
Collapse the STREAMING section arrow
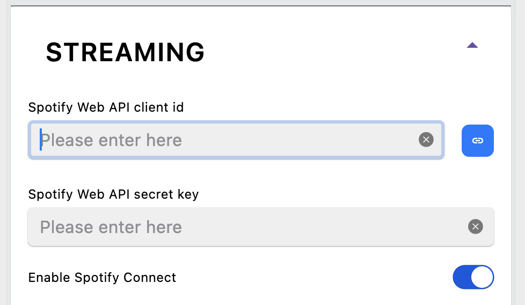pyautogui.click(x=472, y=46)
